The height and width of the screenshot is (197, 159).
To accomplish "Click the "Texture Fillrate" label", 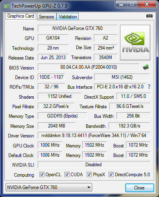I will tap(93, 107).
